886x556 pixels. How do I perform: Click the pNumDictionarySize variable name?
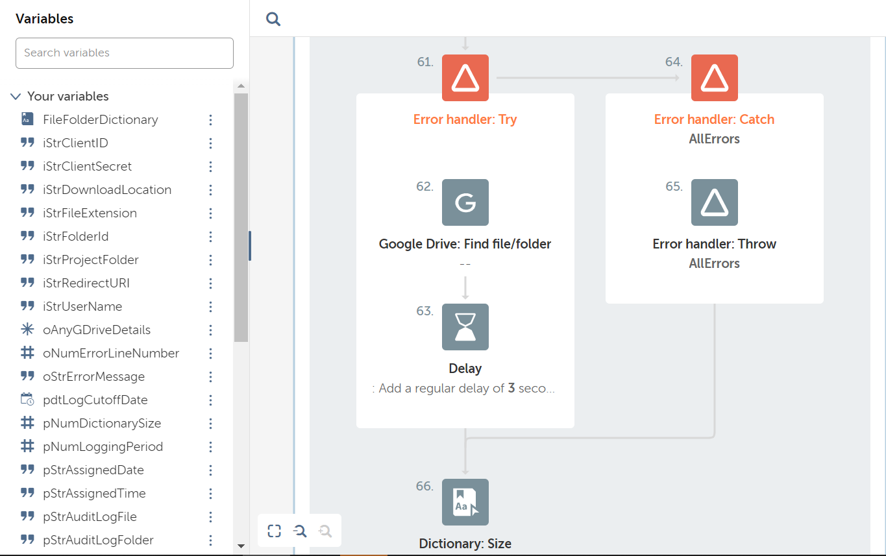click(101, 424)
